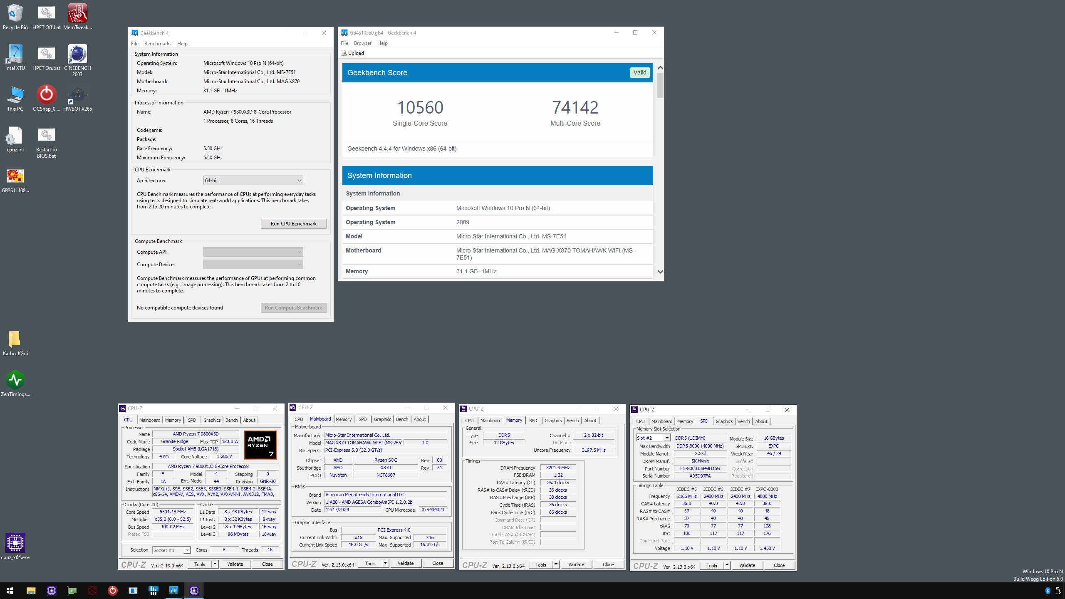
Task: Click Close in CPU-Z Mainboard window
Action: tap(438, 563)
